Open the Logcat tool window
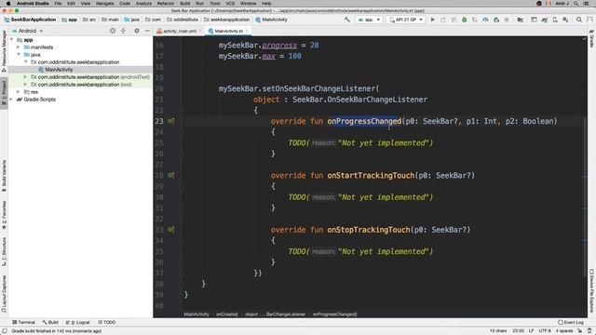This screenshot has height=335, width=596. click(77, 322)
